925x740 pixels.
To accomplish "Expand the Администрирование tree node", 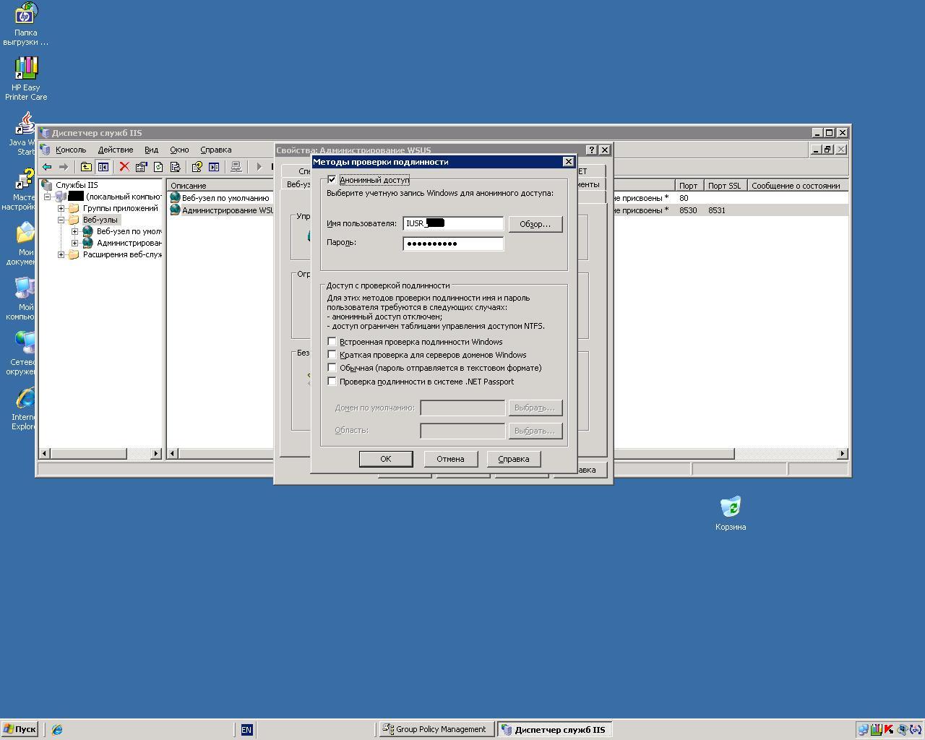I will coord(74,243).
